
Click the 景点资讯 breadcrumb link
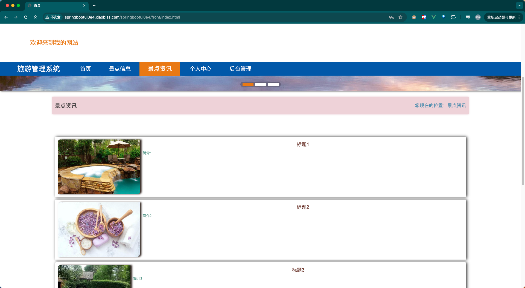pyautogui.click(x=457, y=105)
